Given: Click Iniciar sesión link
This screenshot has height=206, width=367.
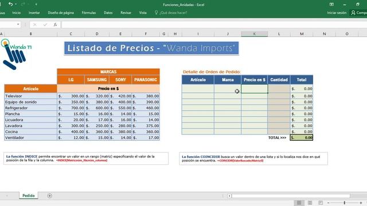Looking at the screenshot, I should point(337,13).
